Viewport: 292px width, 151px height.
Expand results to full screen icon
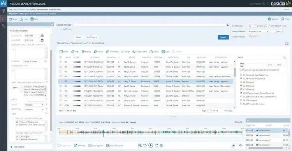[x=287, y=43]
